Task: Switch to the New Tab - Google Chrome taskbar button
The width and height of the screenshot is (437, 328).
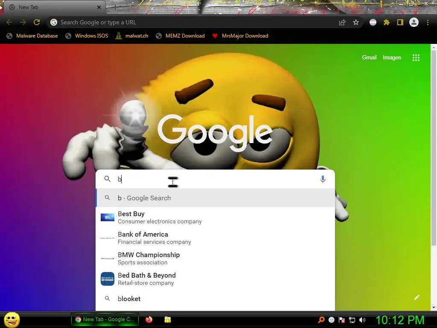Action: [105, 319]
